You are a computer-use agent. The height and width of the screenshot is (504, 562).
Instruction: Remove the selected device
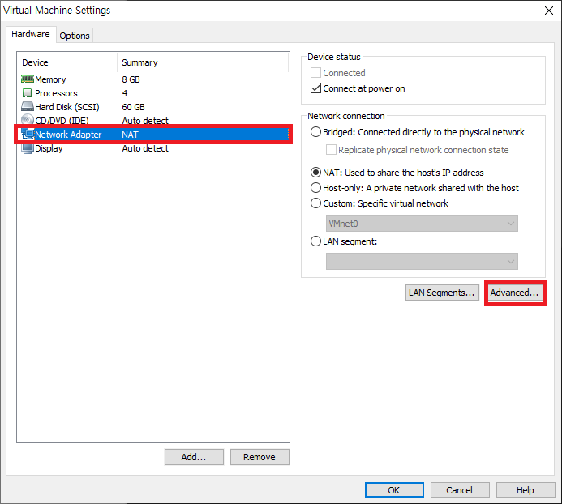point(260,457)
